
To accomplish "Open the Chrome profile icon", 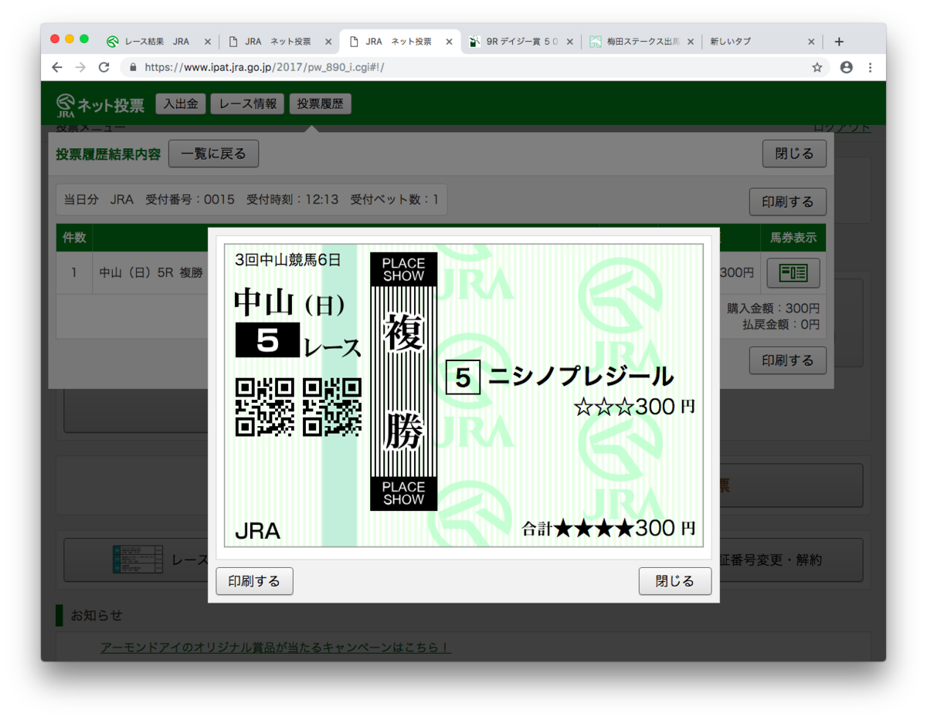I will [x=846, y=67].
